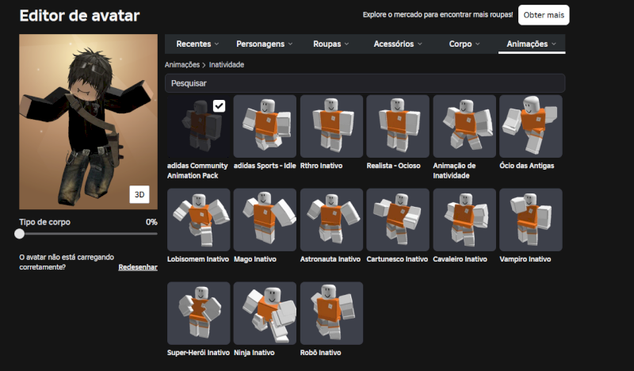This screenshot has height=371, width=634.
Task: Open the Corpo dropdown tab
Action: coord(464,44)
